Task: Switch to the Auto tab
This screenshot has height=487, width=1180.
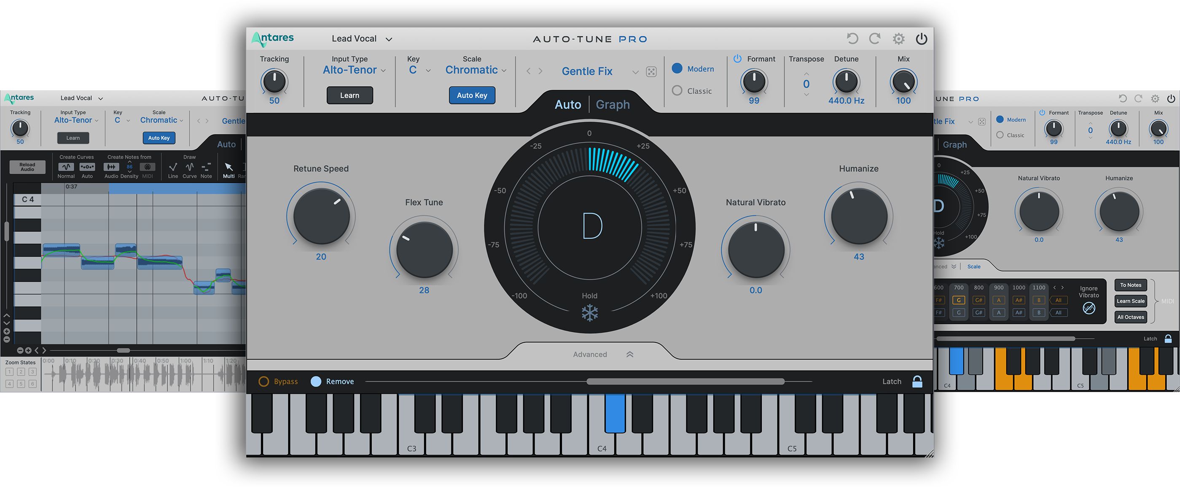Action: 567,105
